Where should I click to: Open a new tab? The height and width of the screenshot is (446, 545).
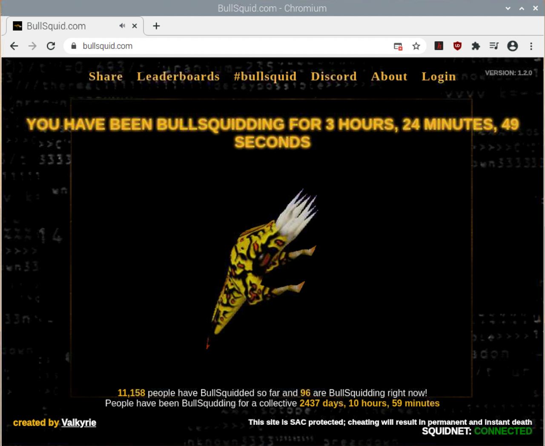coord(156,26)
